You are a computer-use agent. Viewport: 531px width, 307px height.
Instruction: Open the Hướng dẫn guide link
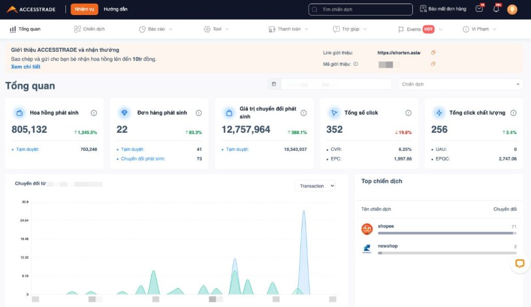pyautogui.click(x=116, y=9)
